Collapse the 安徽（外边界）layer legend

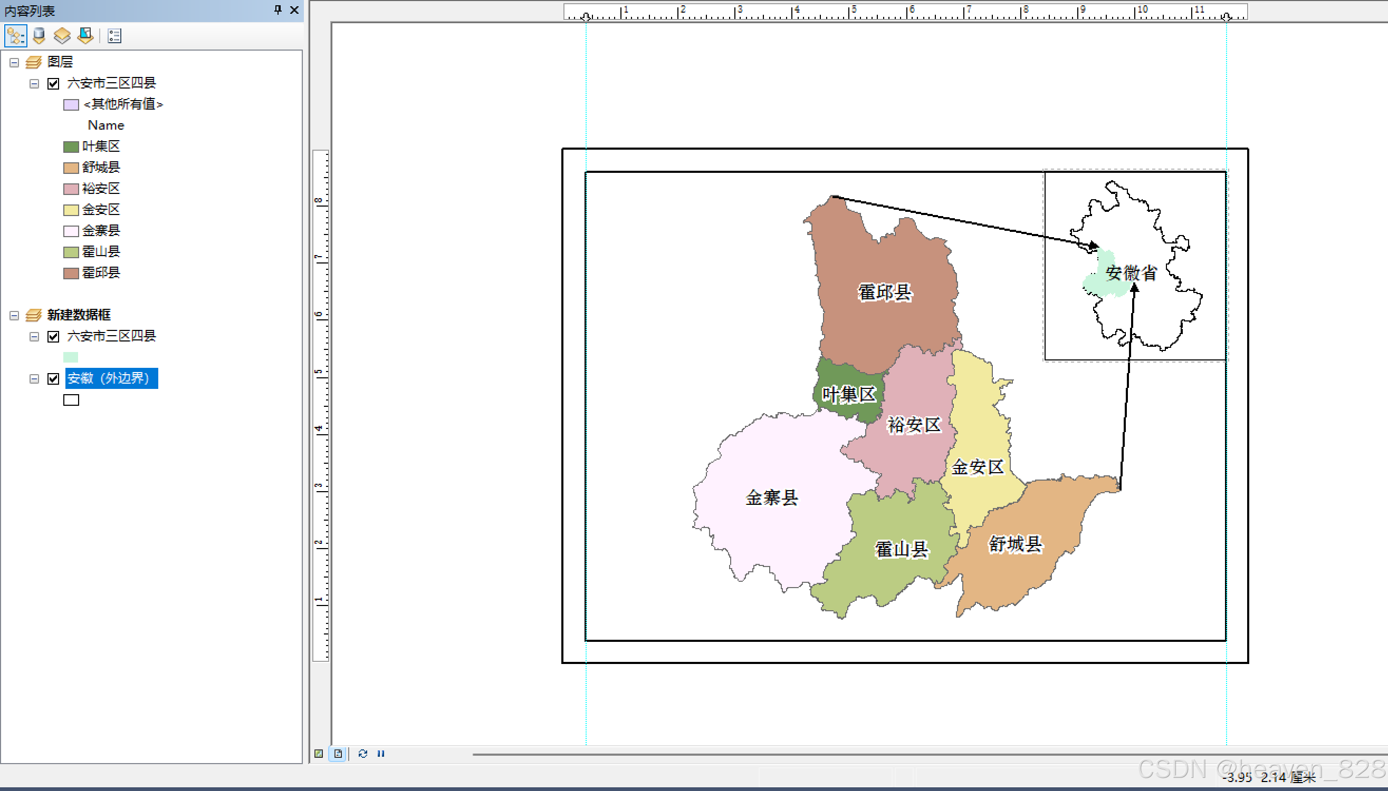(34, 379)
